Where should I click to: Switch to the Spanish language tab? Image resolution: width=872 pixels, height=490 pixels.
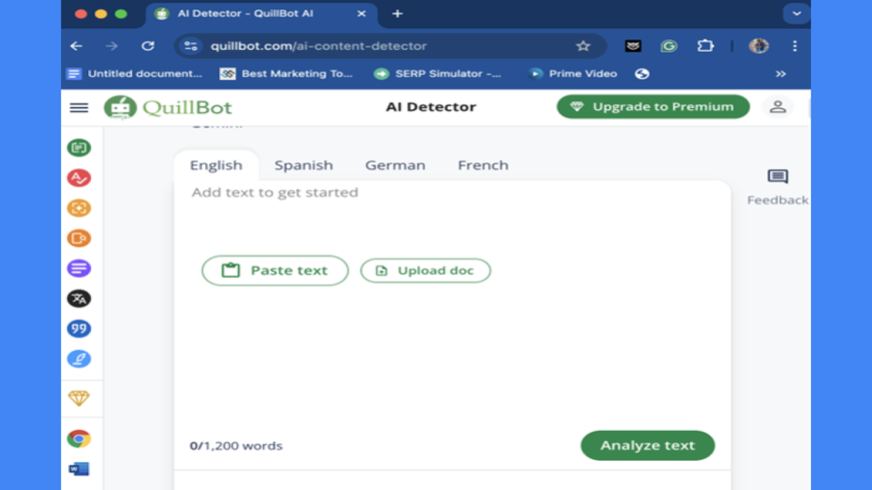(x=303, y=165)
